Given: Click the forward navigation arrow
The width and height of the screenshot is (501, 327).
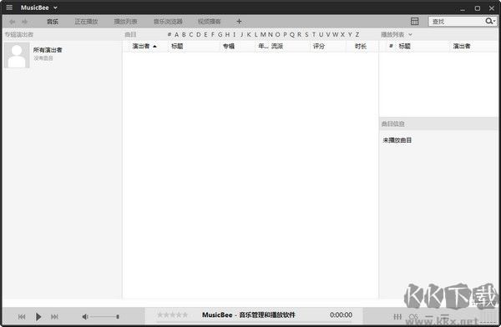Looking at the screenshot, I should pos(24,22).
